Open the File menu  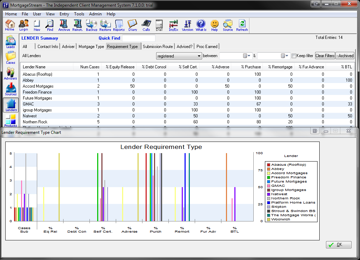[25, 14]
